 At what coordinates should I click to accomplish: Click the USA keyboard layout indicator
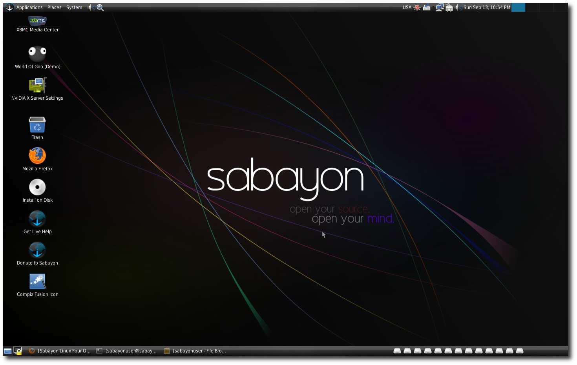tap(407, 7)
